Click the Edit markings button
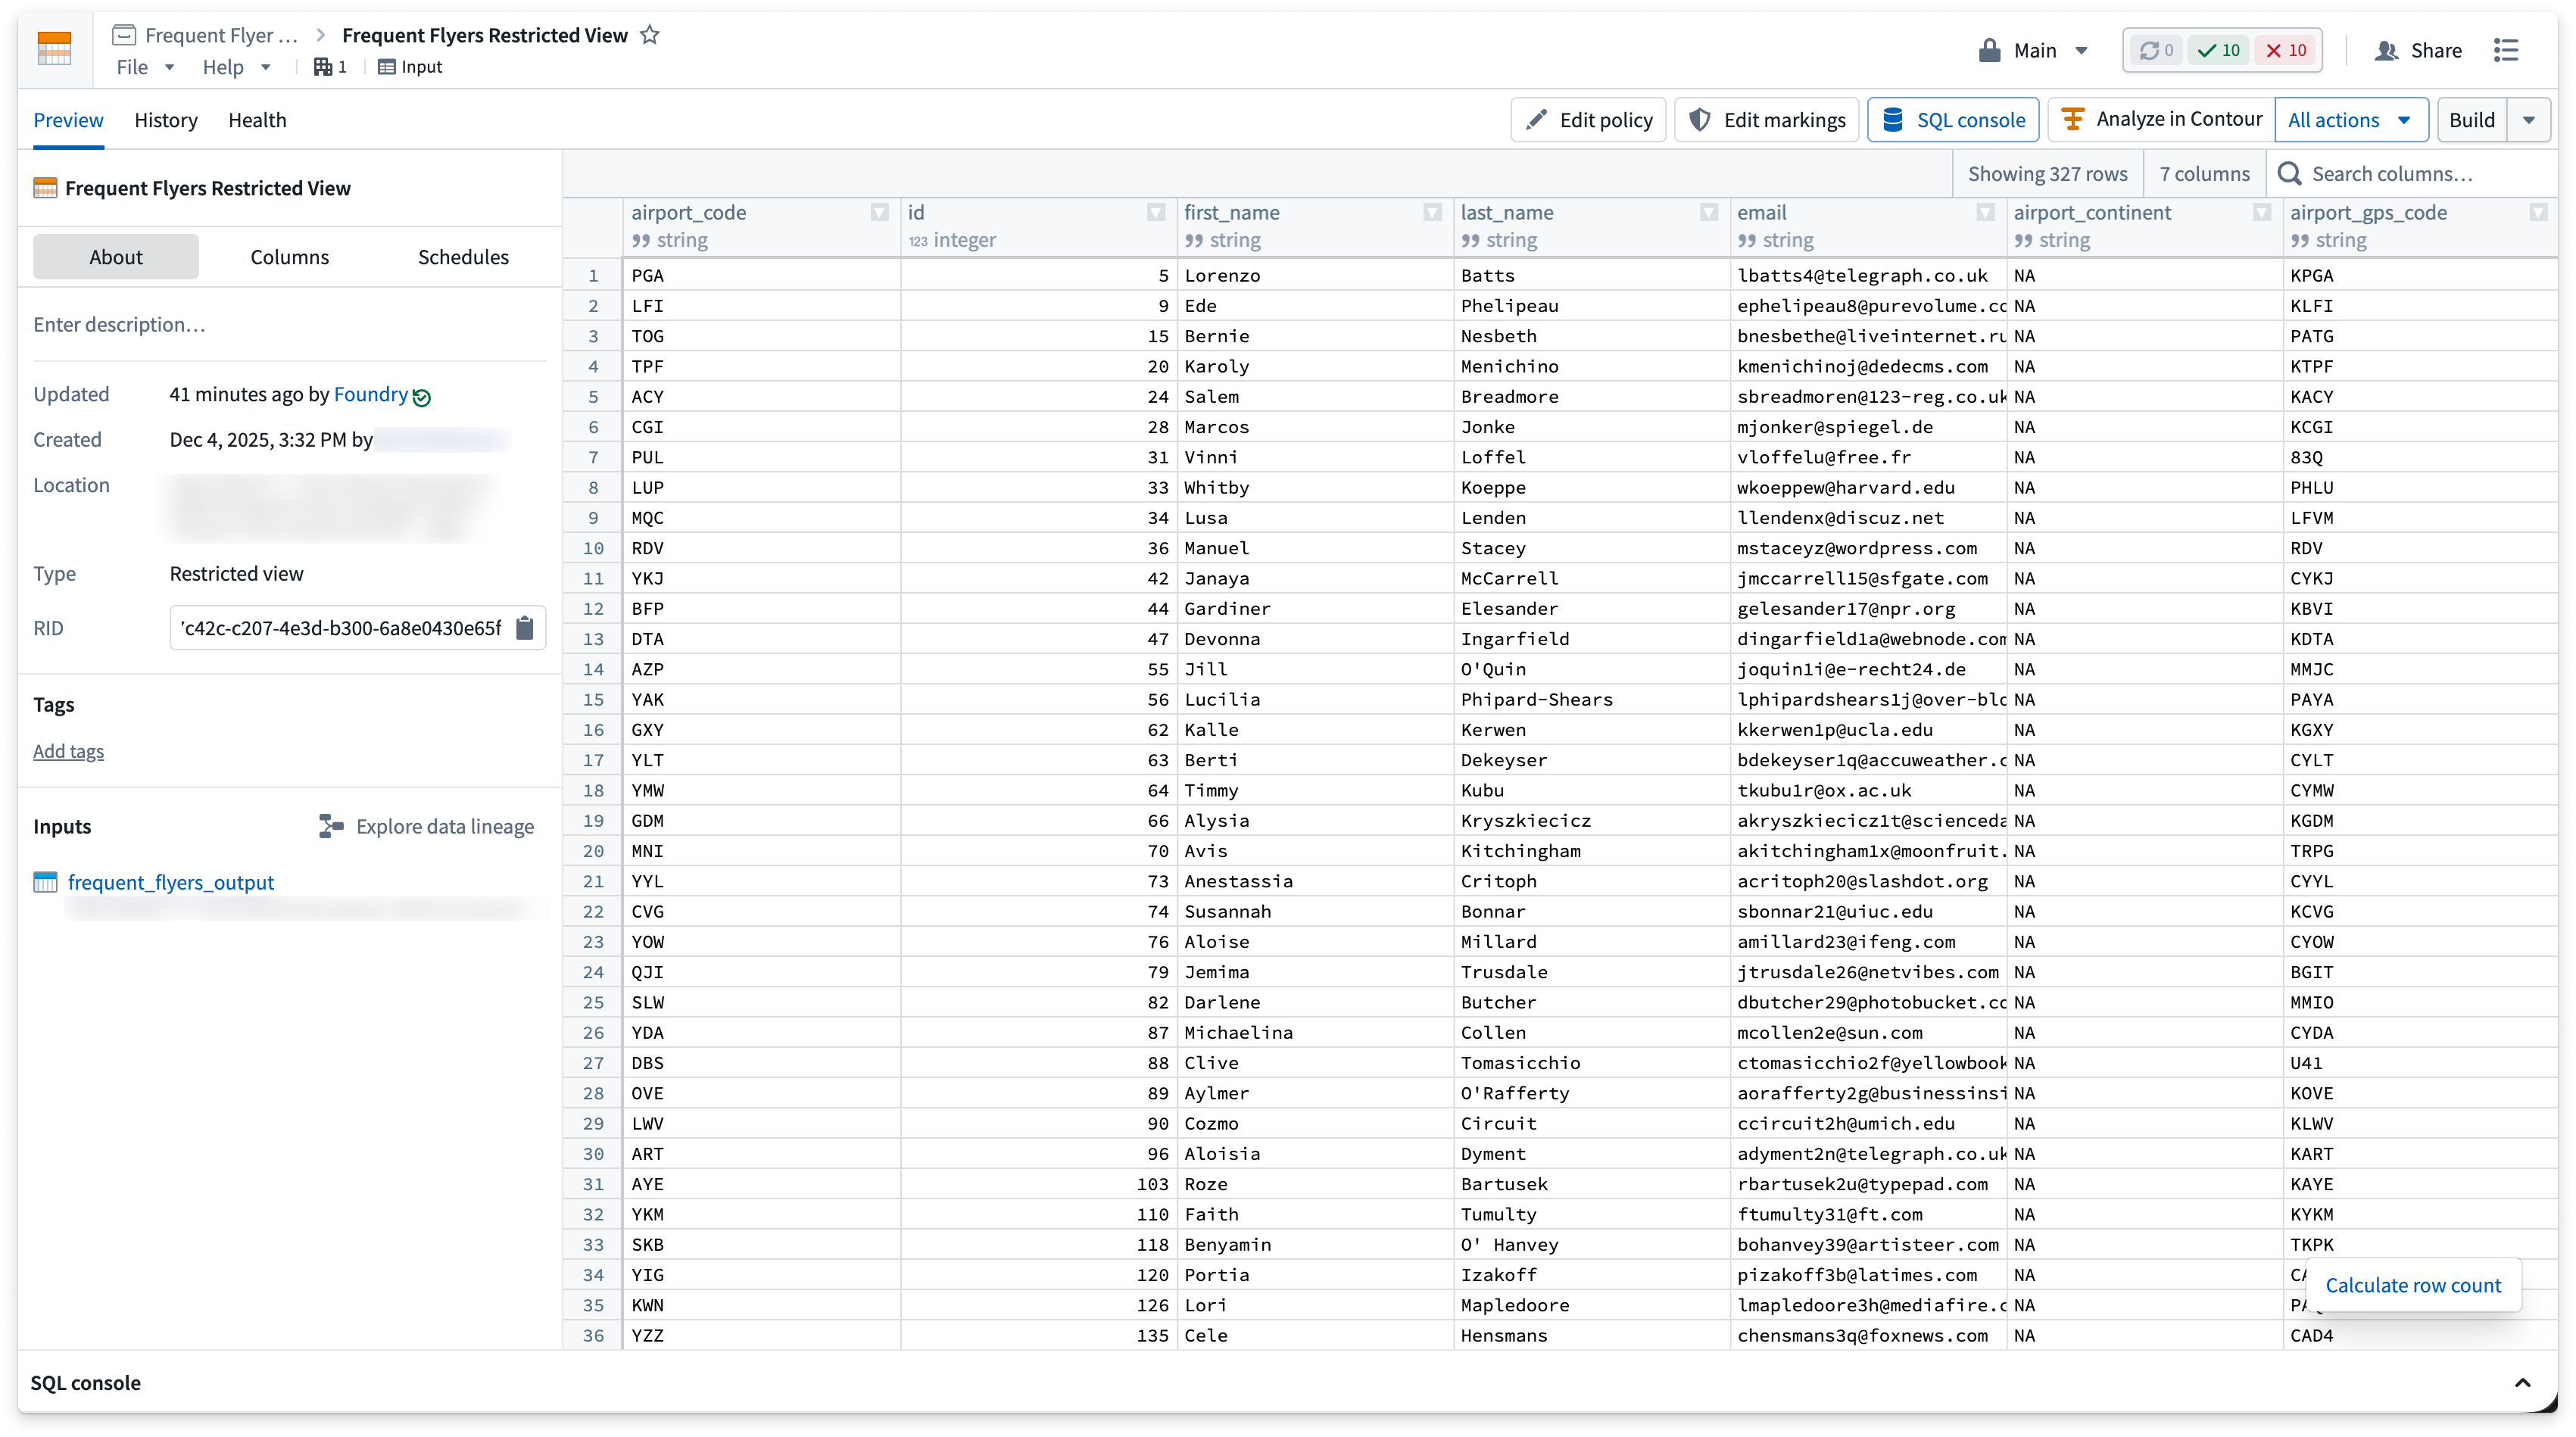 (x=1767, y=120)
